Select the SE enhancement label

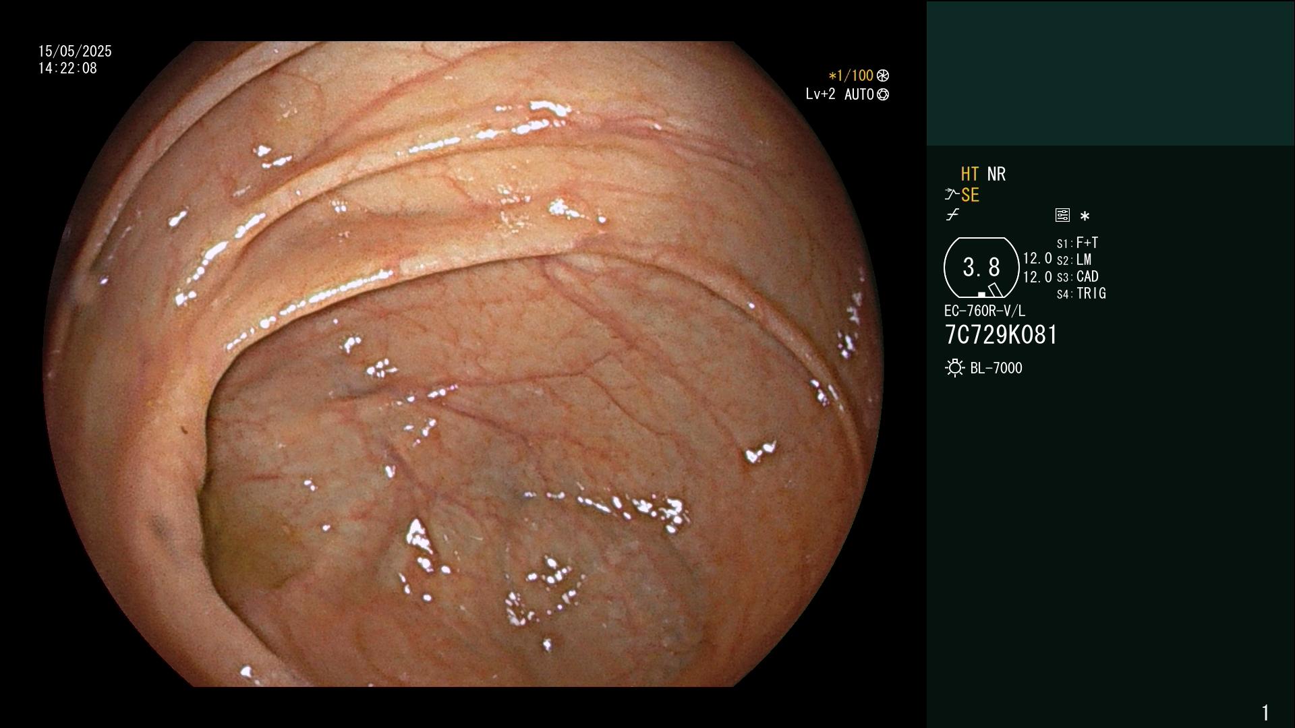pos(970,195)
